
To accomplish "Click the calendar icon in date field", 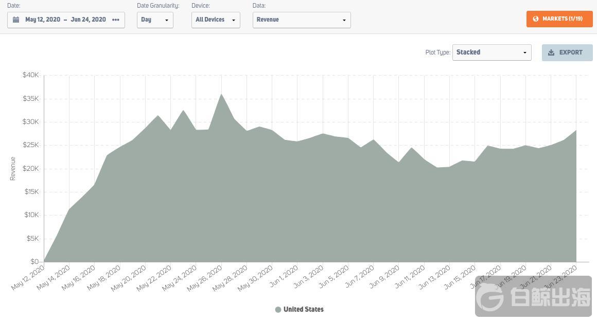I will [x=16, y=20].
